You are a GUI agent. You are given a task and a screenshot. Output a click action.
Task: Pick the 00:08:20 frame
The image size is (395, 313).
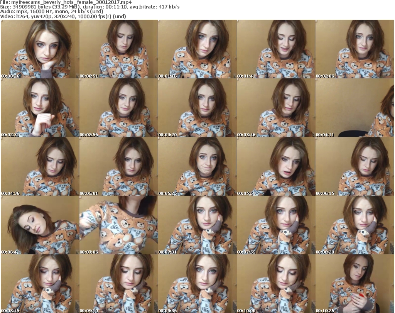[x=355, y=225]
